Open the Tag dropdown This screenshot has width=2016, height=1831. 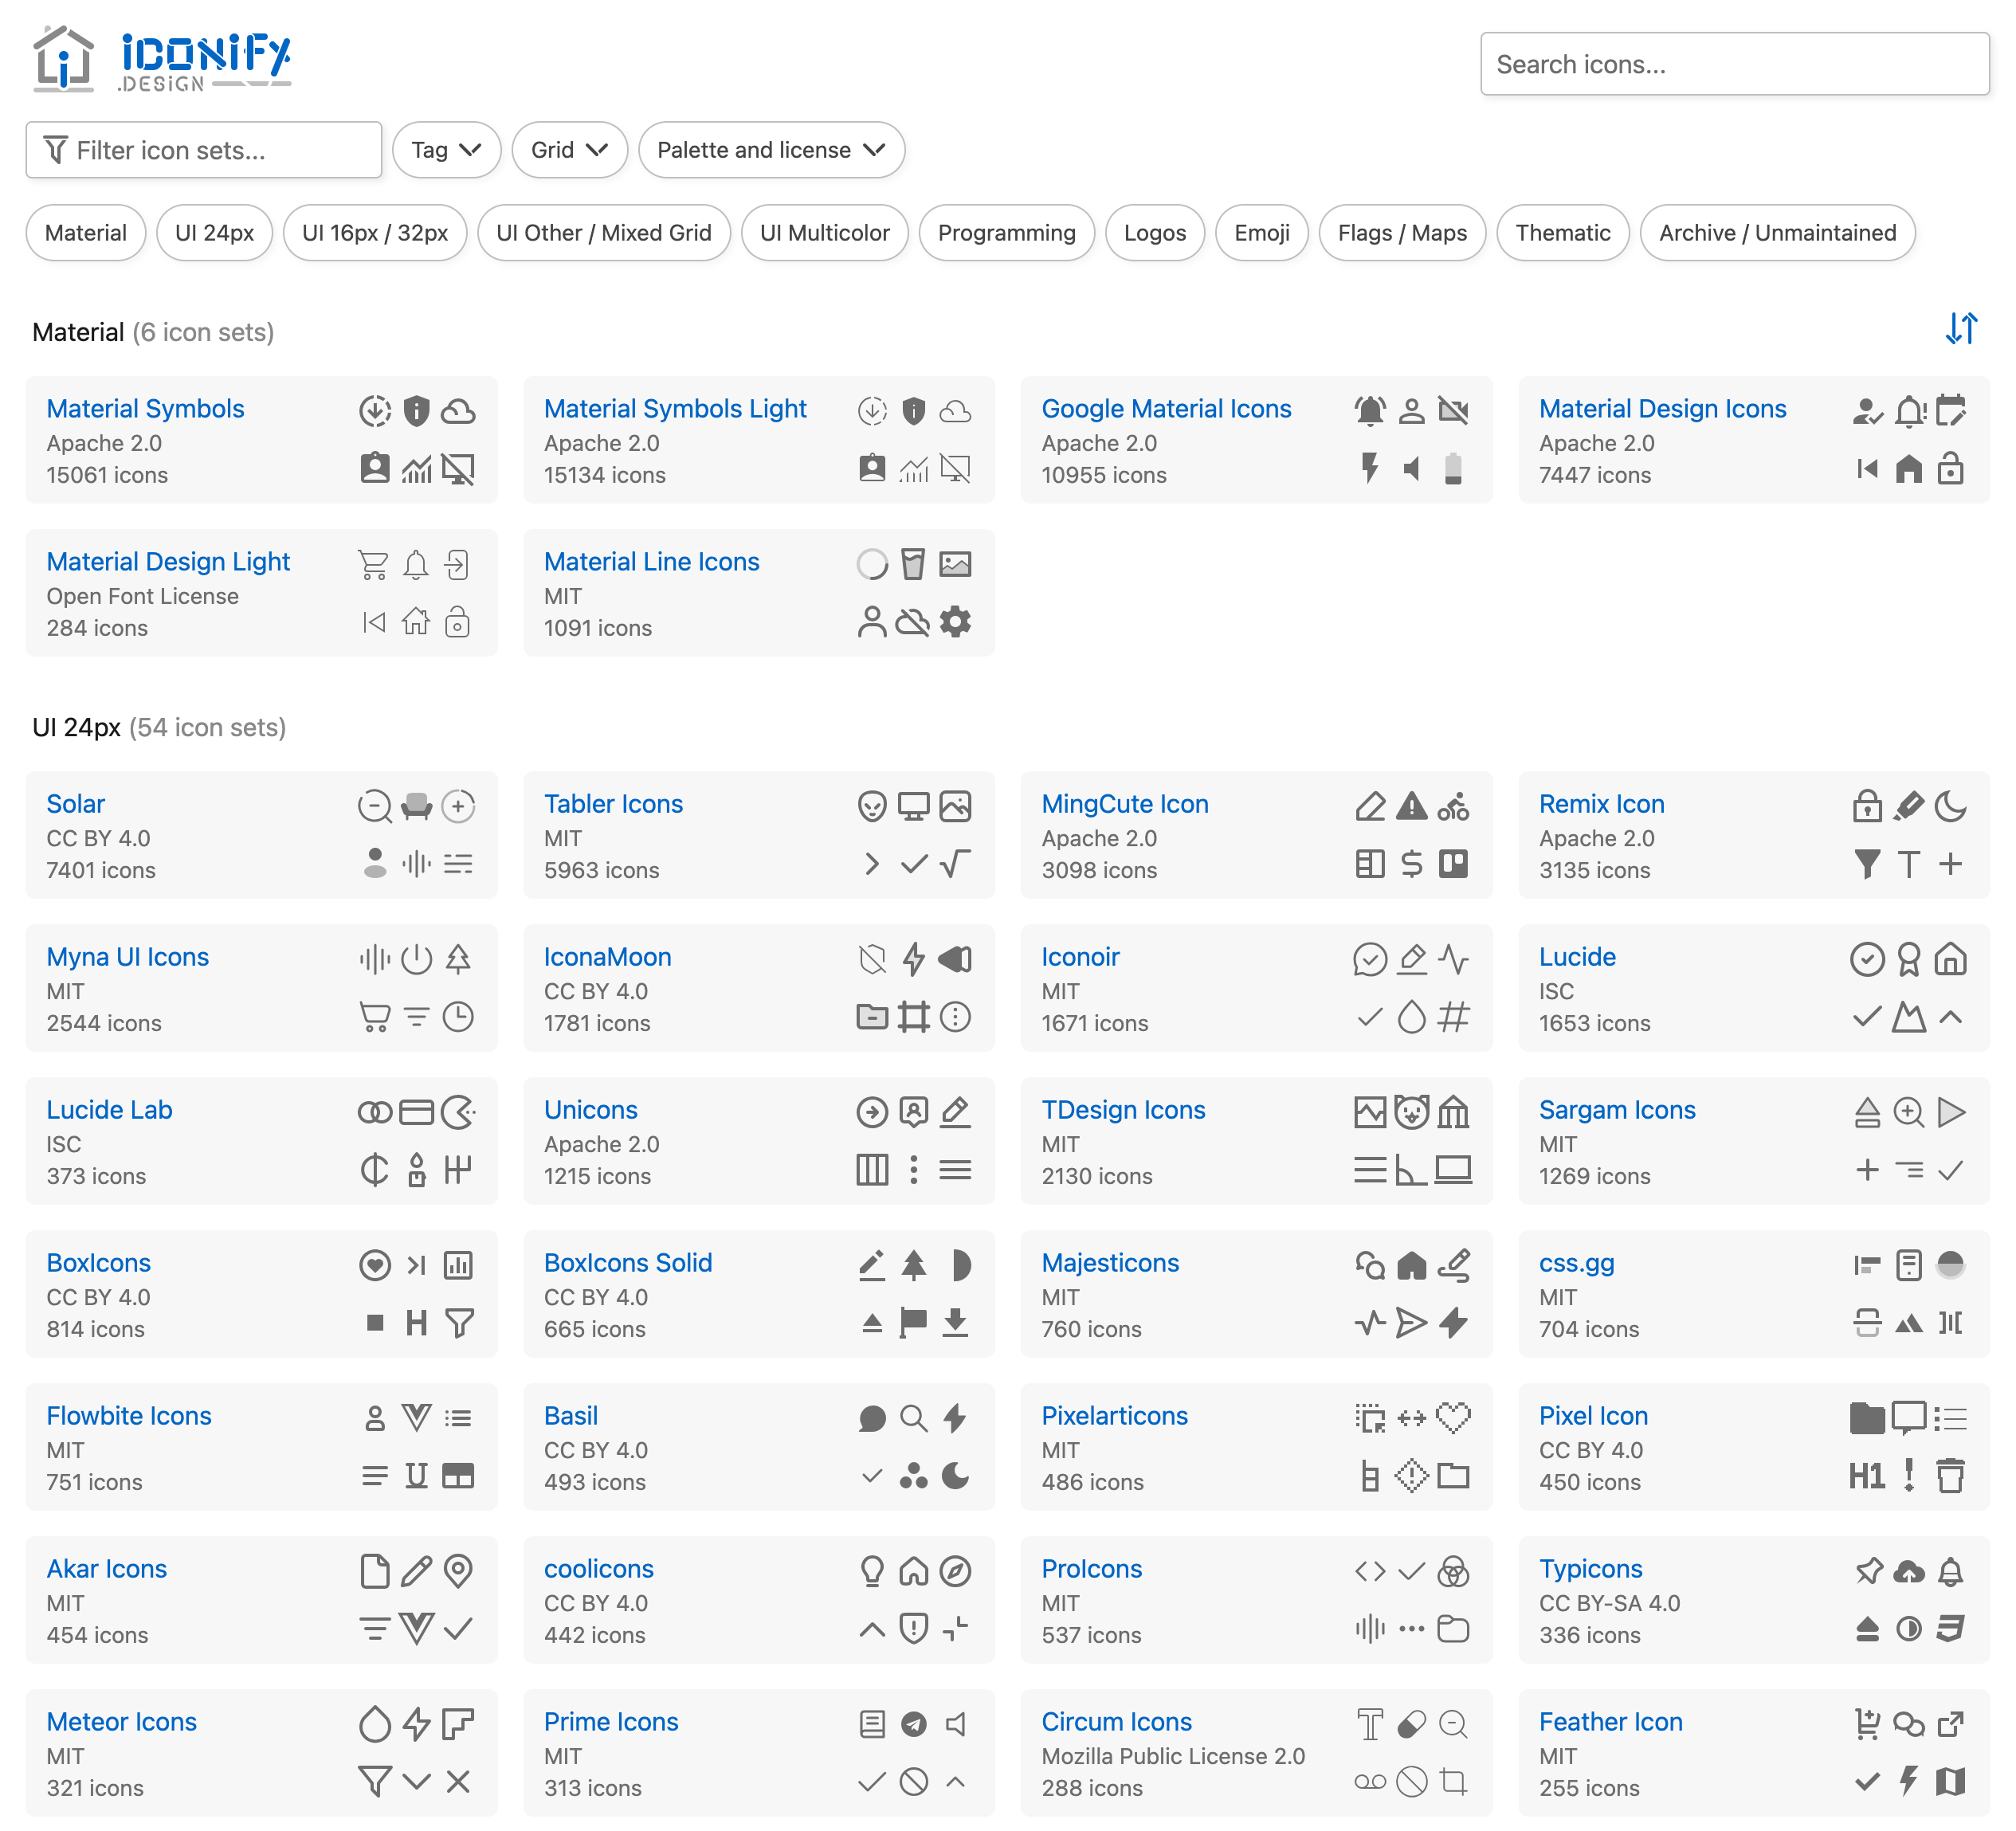coord(446,150)
